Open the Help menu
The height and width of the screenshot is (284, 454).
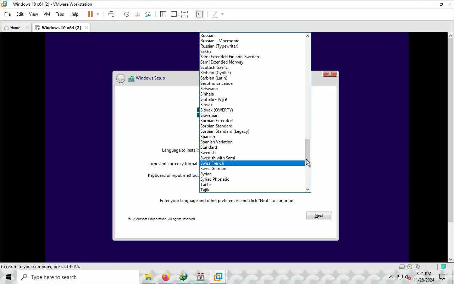click(x=74, y=14)
